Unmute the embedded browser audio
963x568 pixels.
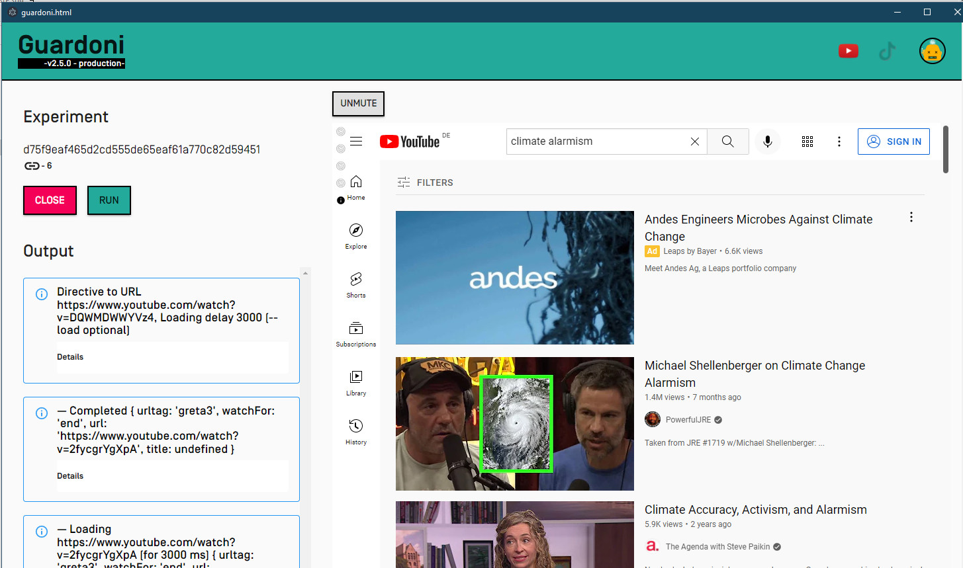click(x=358, y=103)
